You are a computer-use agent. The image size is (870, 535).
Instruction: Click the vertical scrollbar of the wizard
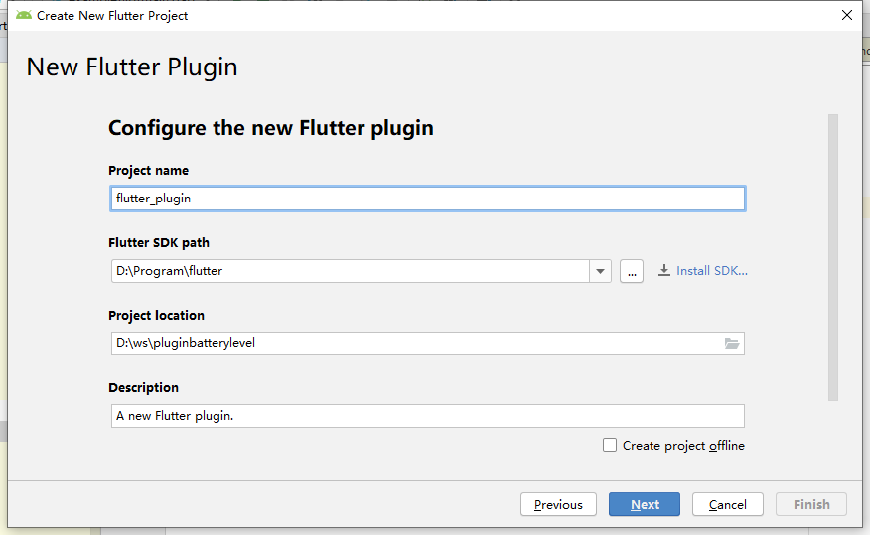click(833, 257)
